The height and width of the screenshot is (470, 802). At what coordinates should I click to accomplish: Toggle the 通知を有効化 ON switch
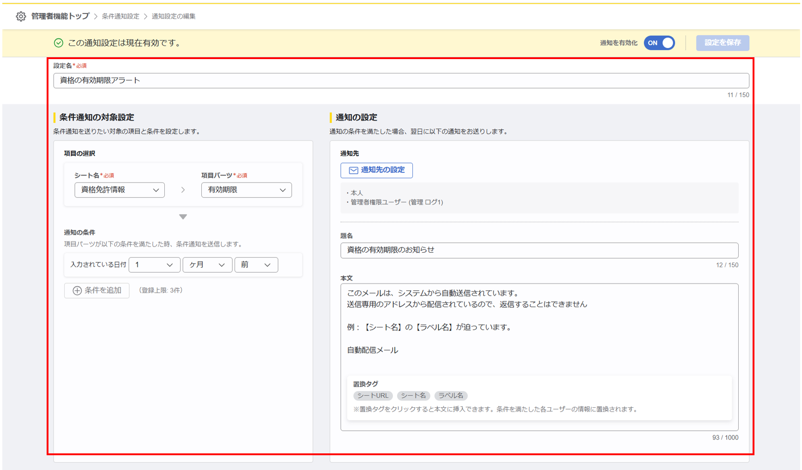659,43
